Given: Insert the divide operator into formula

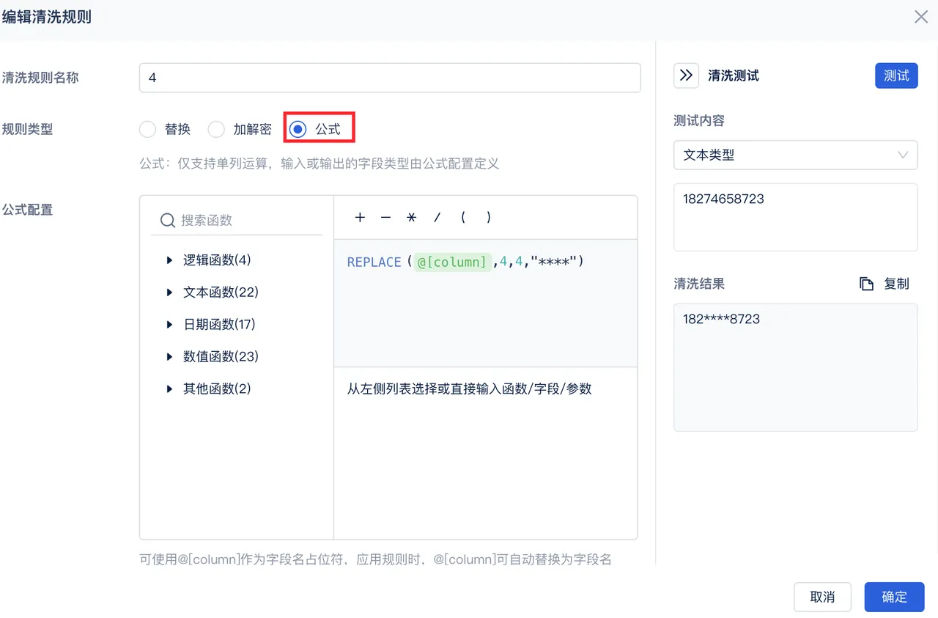Looking at the screenshot, I should tap(437, 217).
